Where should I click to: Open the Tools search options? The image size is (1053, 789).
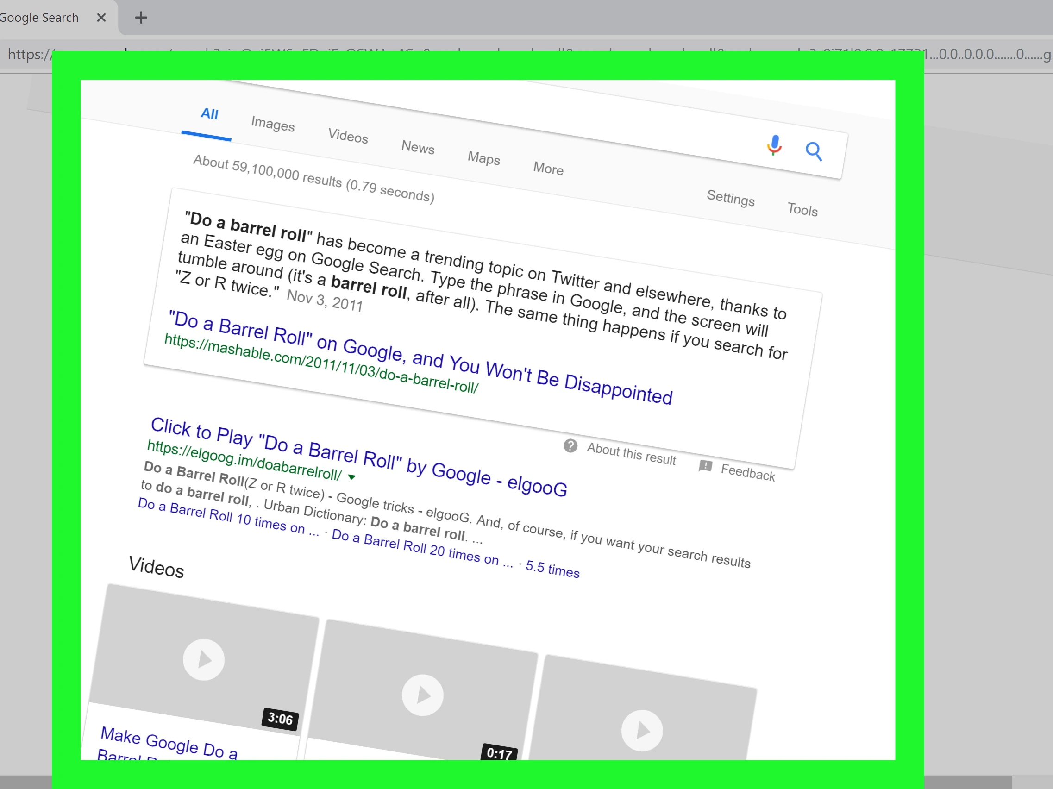[x=802, y=209]
